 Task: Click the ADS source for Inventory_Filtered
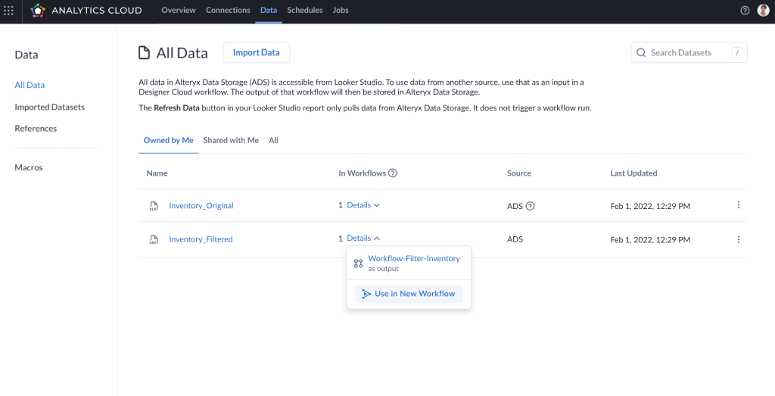point(515,239)
